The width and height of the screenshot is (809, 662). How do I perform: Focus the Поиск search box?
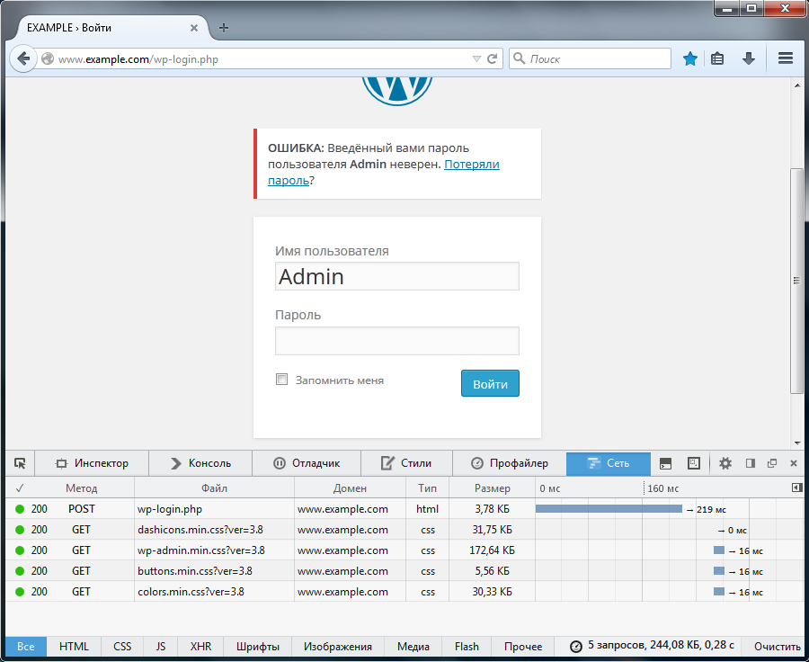tap(590, 58)
